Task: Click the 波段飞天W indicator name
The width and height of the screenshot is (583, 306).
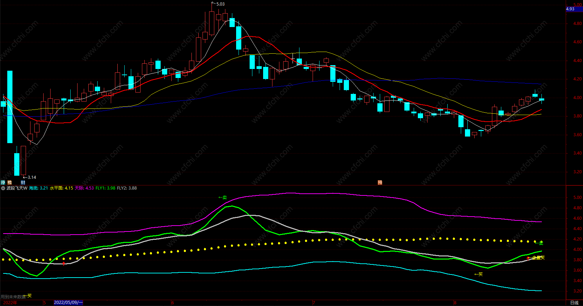Action: 17,188
